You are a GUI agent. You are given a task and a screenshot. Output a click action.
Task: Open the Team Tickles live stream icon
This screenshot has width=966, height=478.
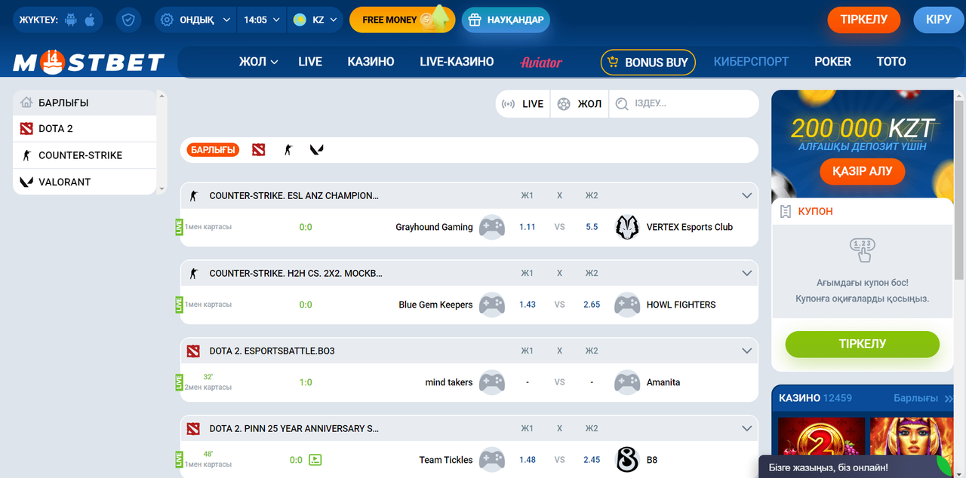coord(315,460)
